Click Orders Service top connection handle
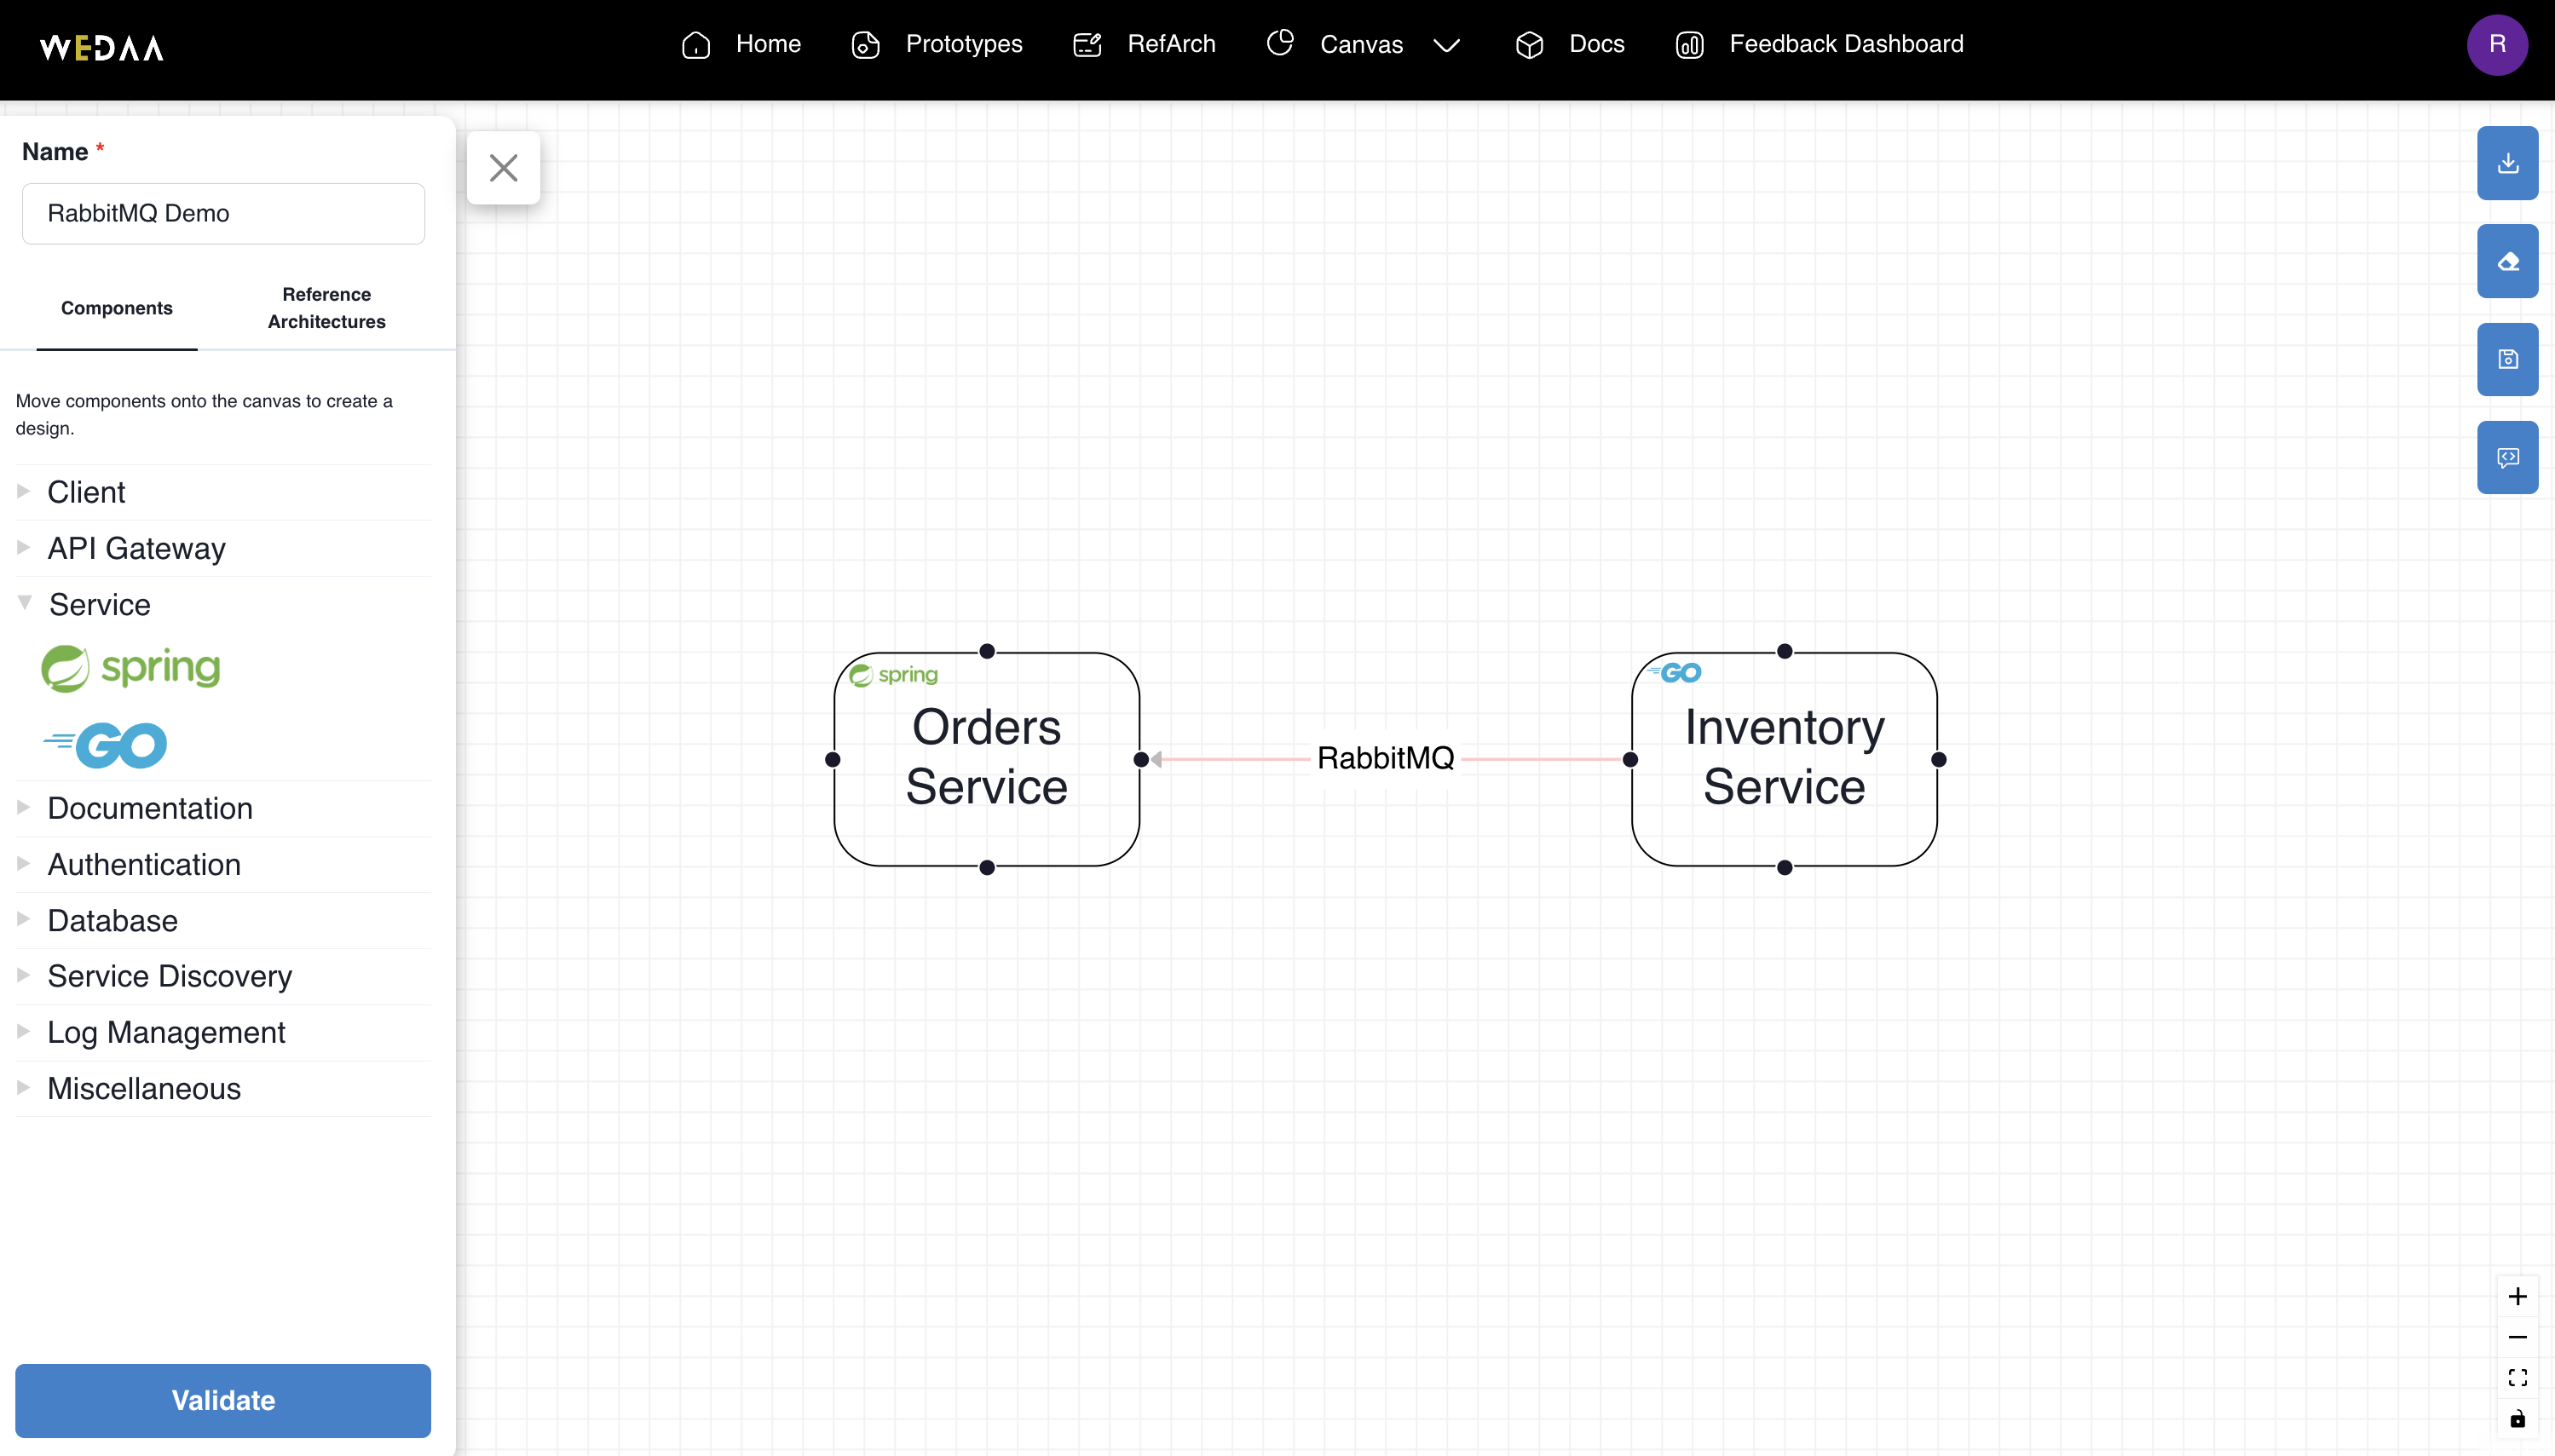The height and width of the screenshot is (1456, 2555). click(x=987, y=651)
